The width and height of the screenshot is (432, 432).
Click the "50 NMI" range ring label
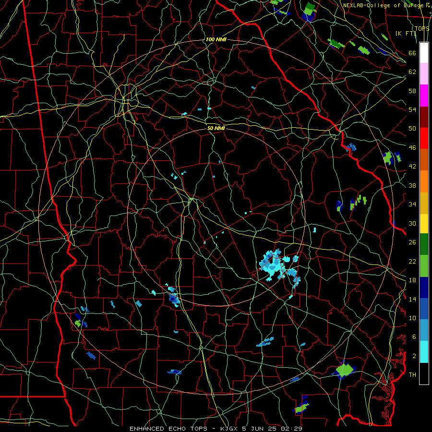(216, 128)
